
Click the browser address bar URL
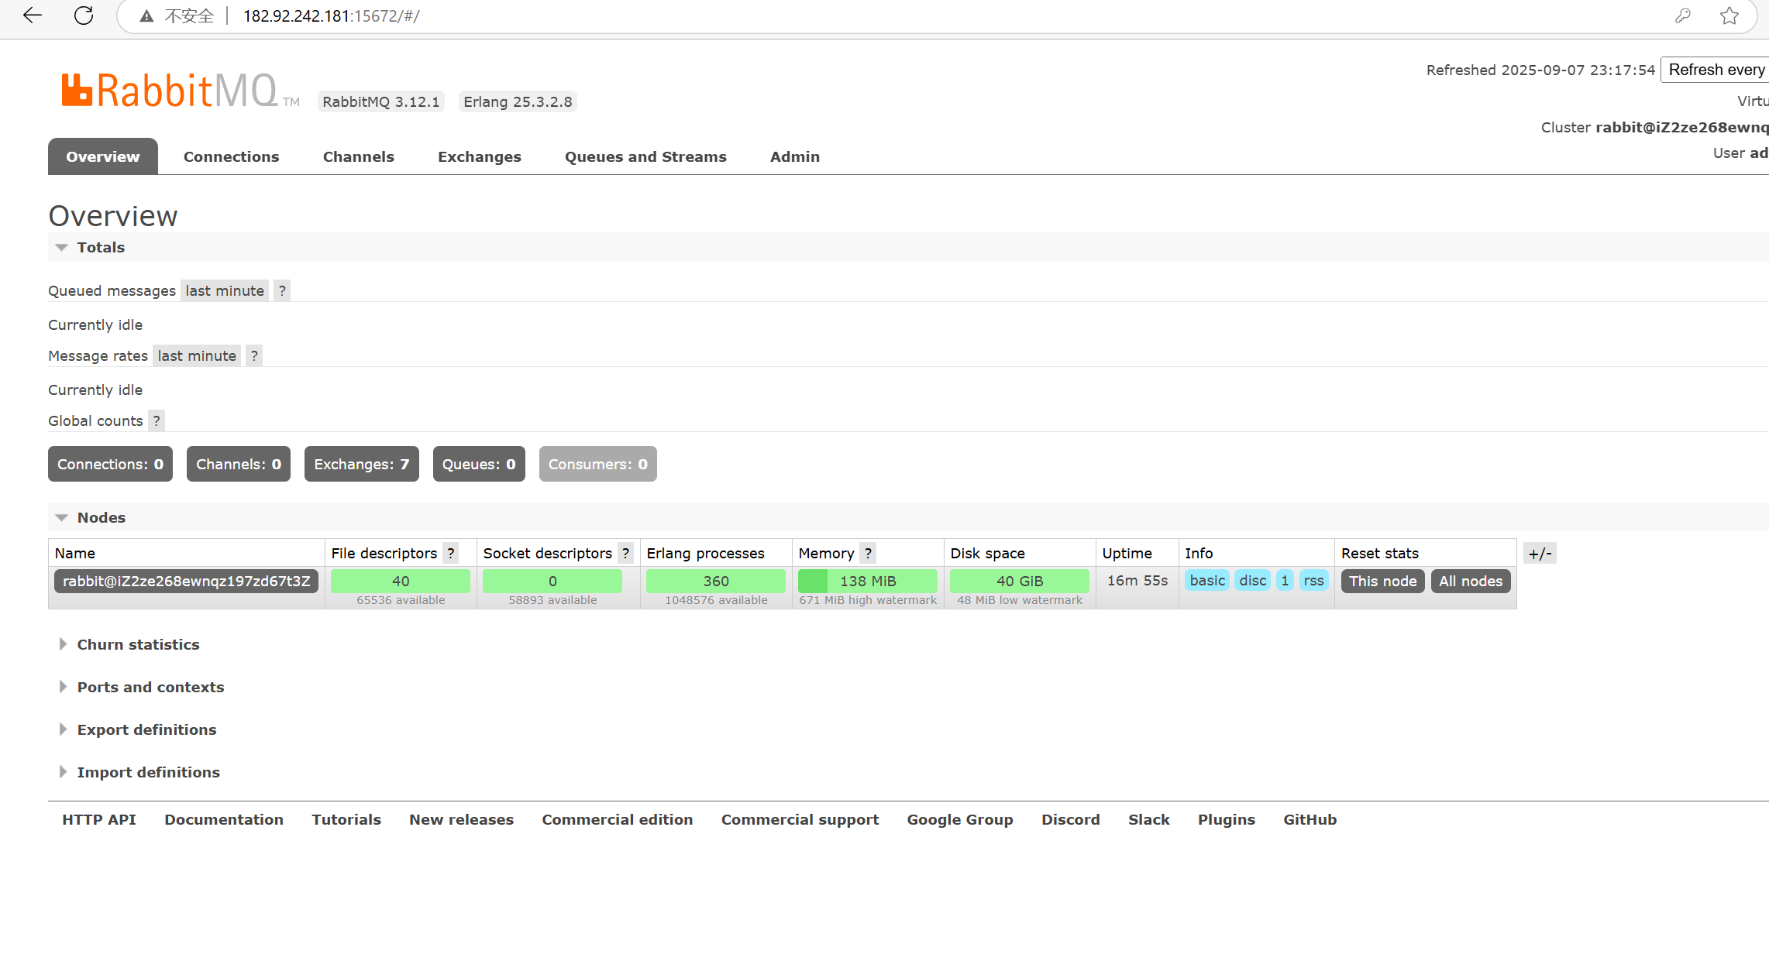click(x=332, y=16)
